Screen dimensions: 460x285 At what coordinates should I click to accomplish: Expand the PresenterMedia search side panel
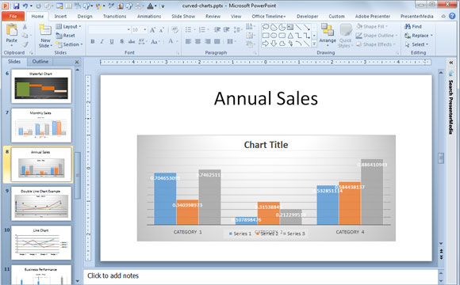click(451, 63)
